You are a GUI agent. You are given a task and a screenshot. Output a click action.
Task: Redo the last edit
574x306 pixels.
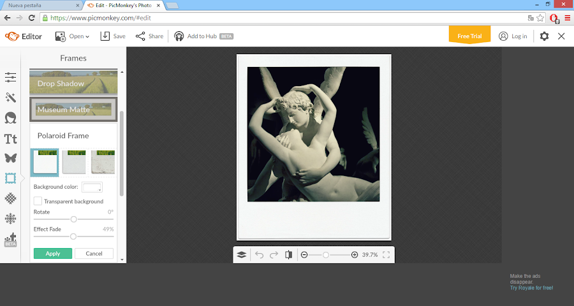point(274,255)
